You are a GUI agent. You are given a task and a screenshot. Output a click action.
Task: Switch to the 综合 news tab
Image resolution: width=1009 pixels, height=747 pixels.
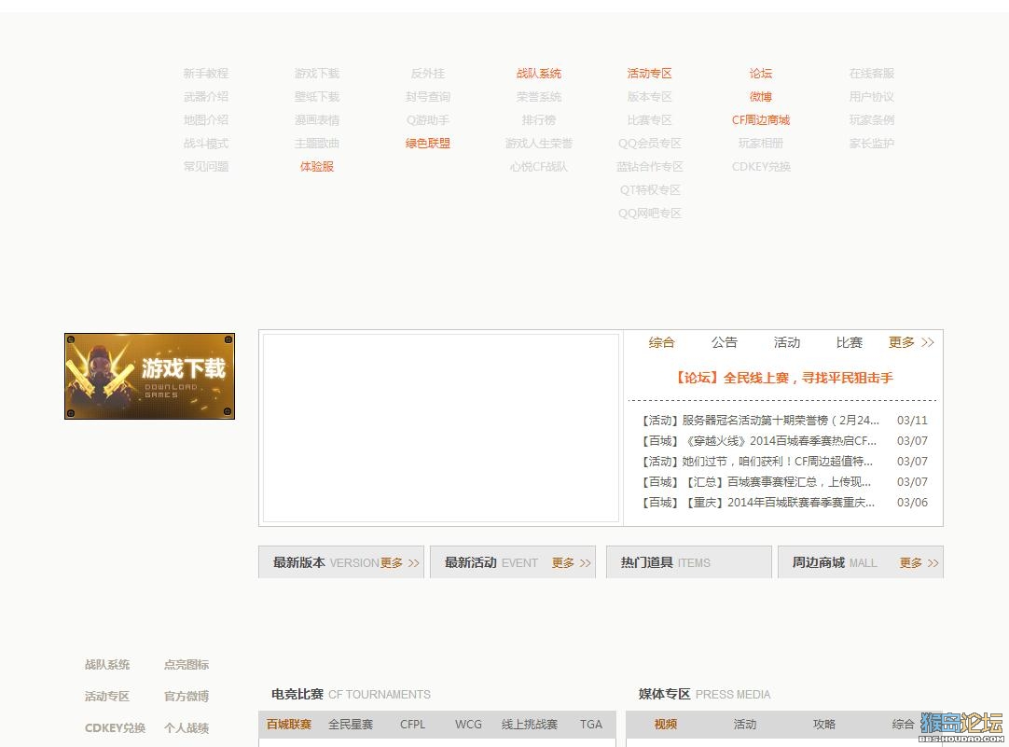(x=661, y=342)
